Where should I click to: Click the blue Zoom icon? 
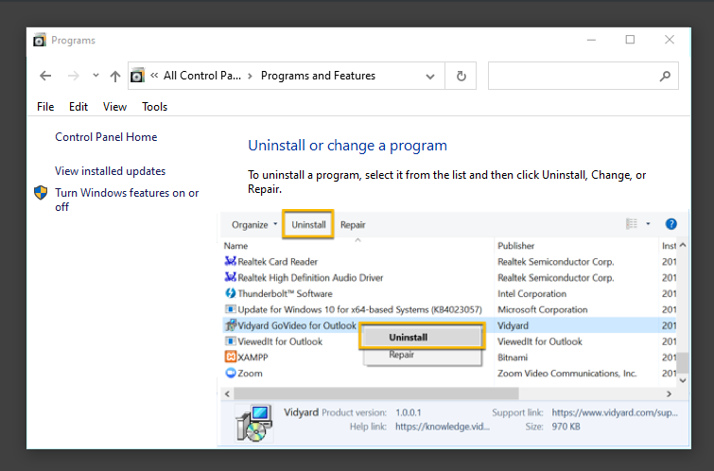coord(231,373)
